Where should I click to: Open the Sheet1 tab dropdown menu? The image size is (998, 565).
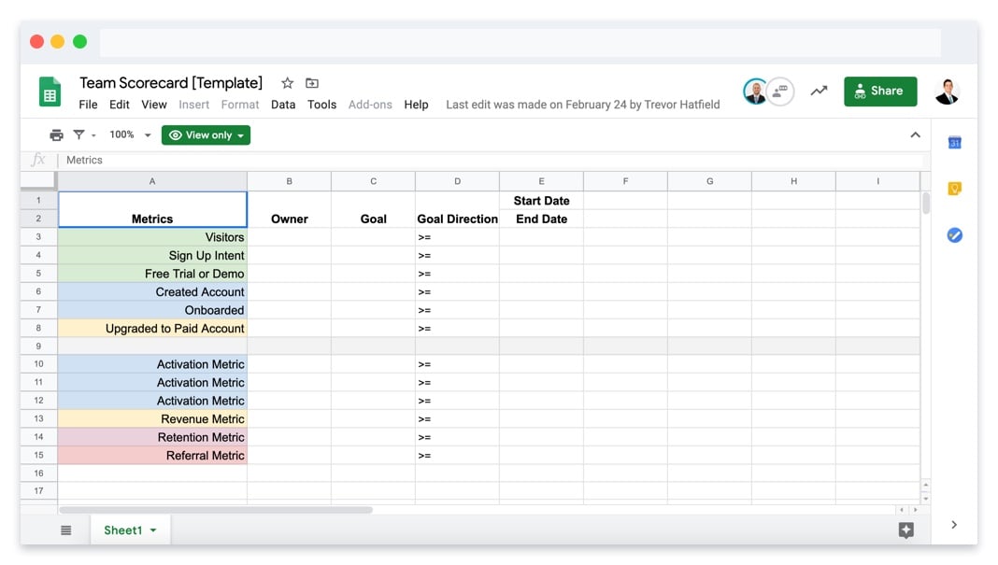152,530
